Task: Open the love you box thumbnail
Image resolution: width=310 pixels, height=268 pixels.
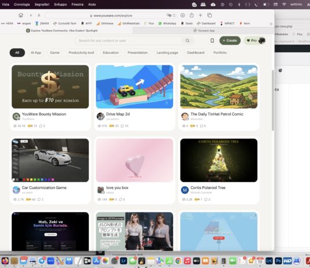Action: click(135, 160)
